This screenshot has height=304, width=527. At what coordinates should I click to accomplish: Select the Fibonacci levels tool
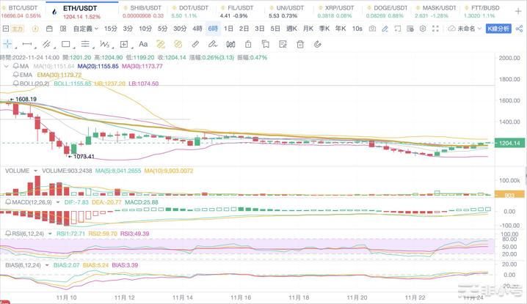coord(85,44)
